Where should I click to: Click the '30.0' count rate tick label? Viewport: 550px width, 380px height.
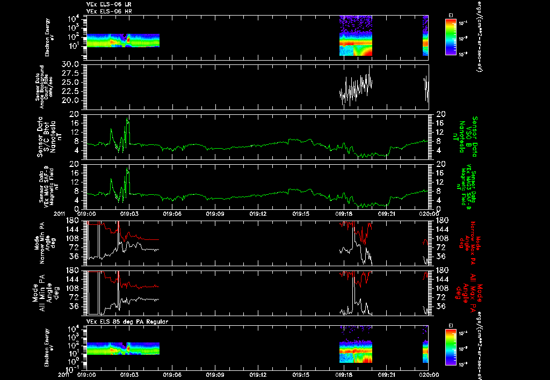pos(70,64)
